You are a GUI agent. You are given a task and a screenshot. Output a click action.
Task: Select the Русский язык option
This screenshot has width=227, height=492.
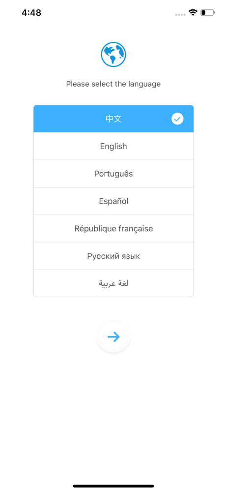(113, 256)
